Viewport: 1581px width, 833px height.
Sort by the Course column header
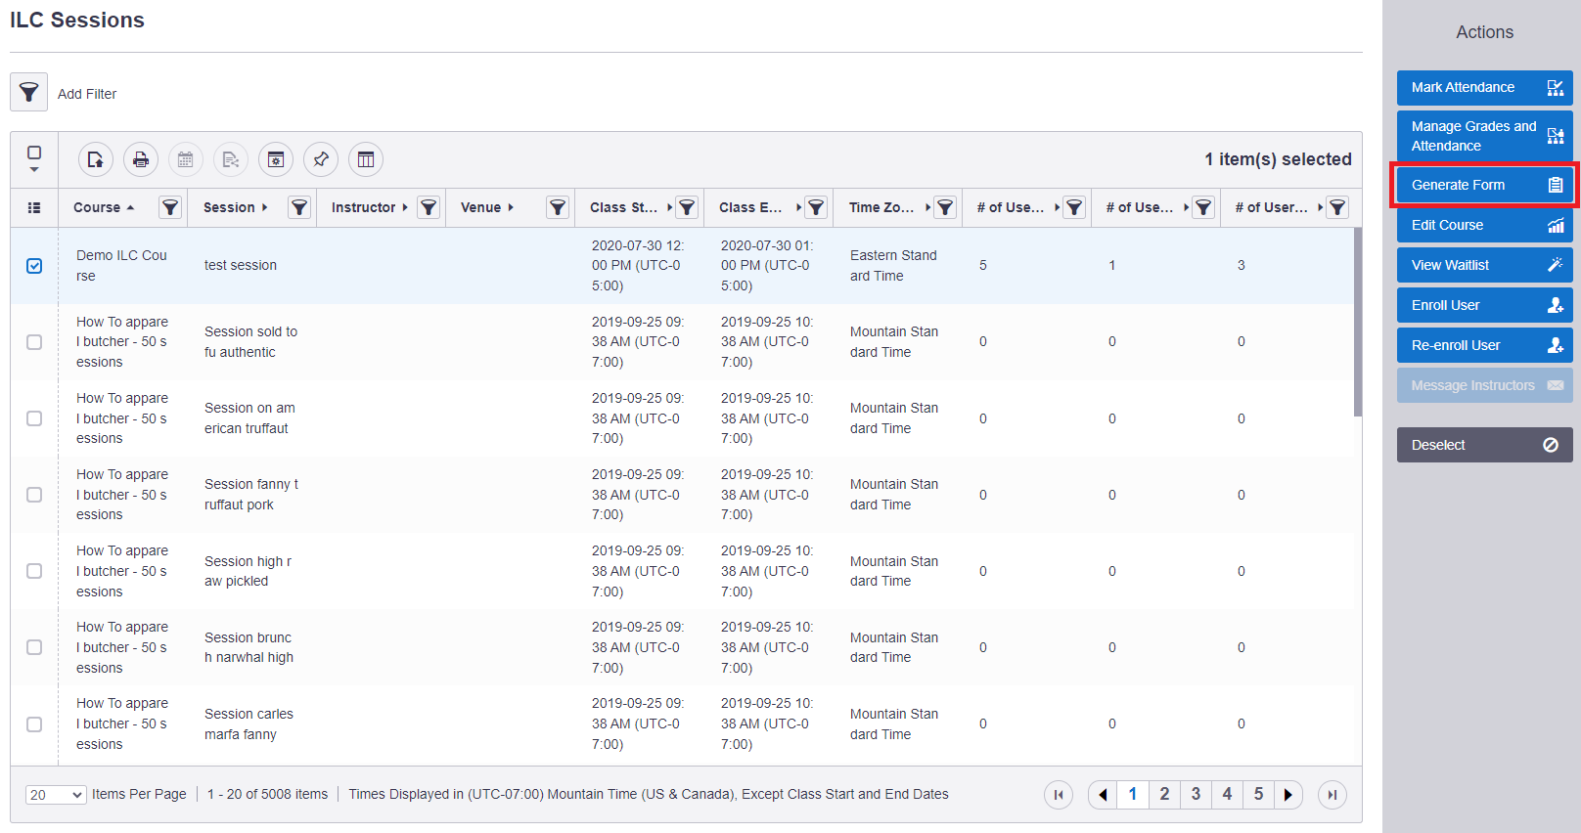[x=104, y=207]
